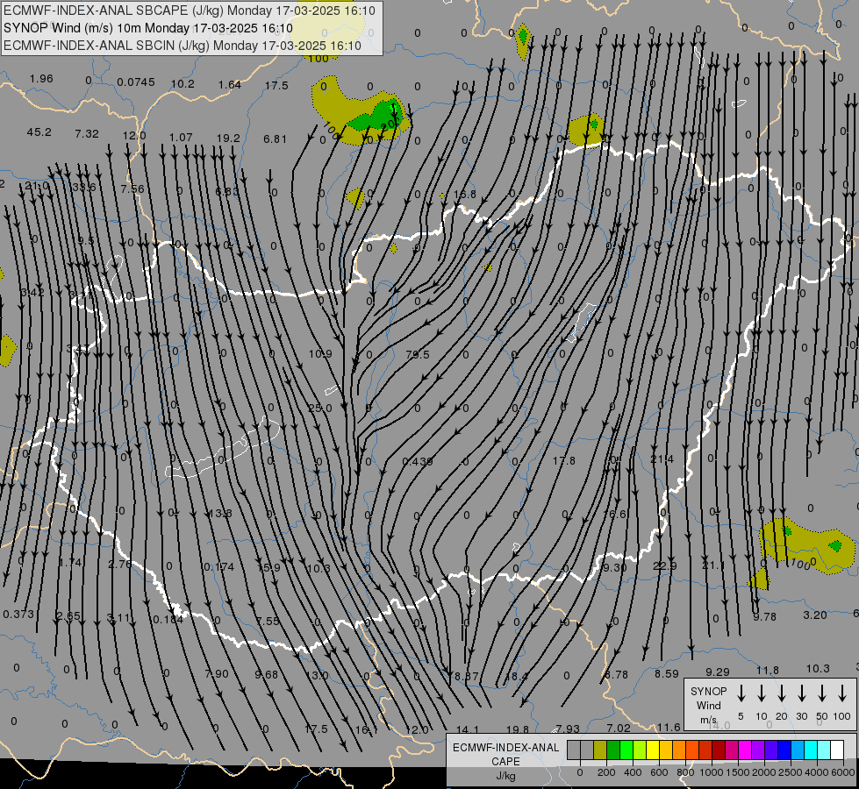
Task: Pick the dark red CAPE legend swatch
Action: click(x=719, y=750)
